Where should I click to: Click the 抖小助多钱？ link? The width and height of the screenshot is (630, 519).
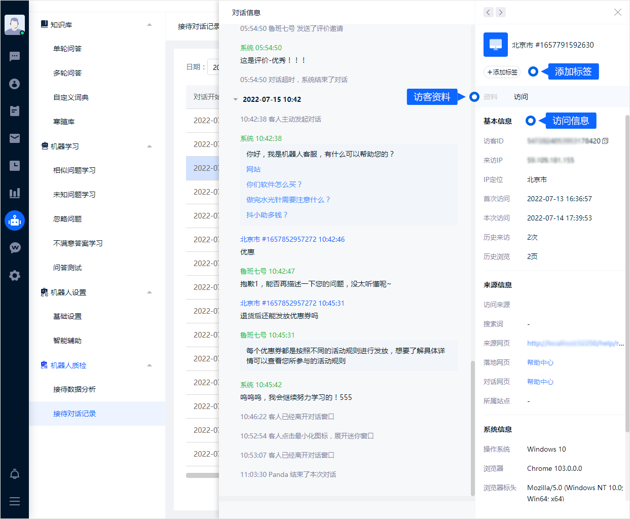pyautogui.click(x=267, y=215)
